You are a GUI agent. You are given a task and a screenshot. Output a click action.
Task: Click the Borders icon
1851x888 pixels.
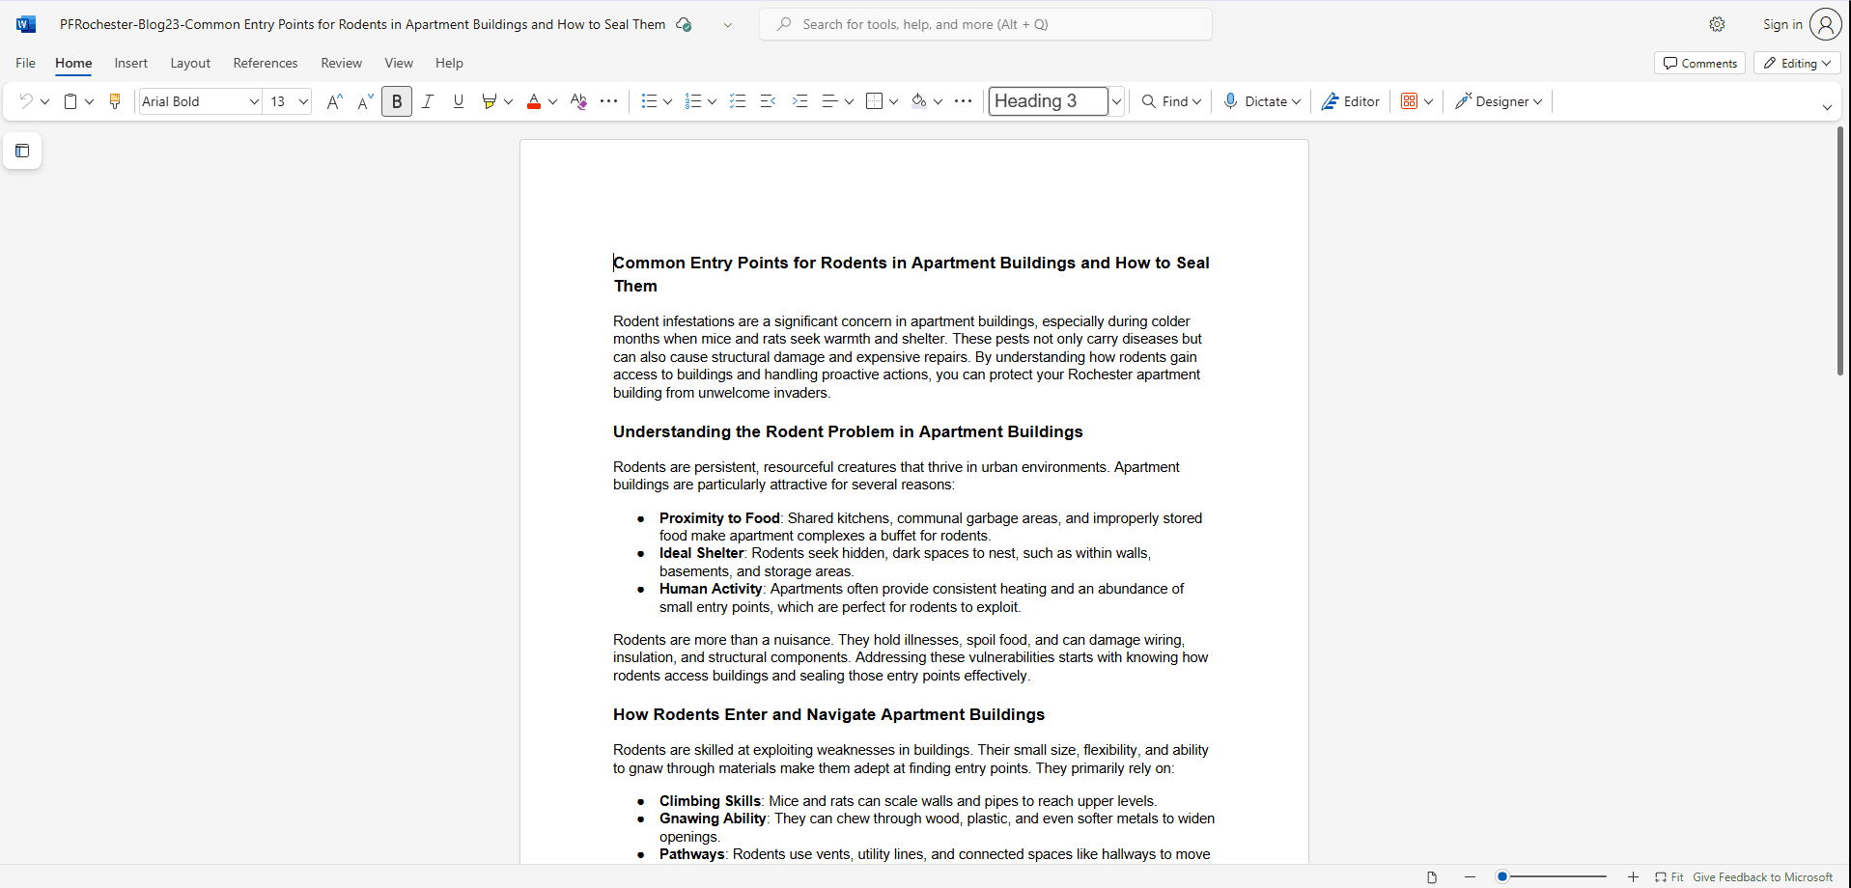point(874,101)
